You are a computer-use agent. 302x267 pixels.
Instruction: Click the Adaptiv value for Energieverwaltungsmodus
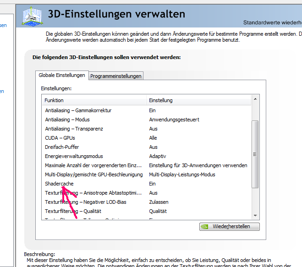(x=157, y=156)
